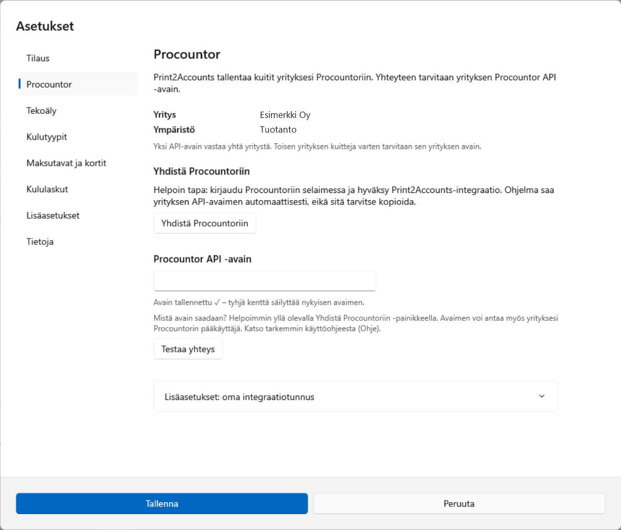621x530 pixels.
Task: Click the Tuotanto environment value
Action: coord(278,129)
